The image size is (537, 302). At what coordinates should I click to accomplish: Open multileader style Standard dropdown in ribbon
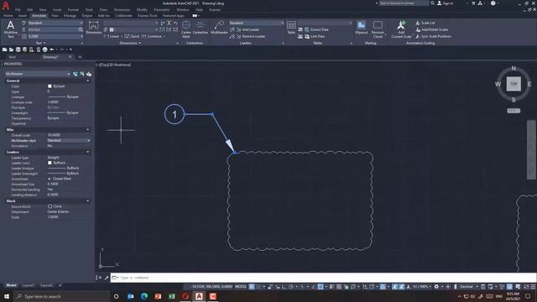256,23
